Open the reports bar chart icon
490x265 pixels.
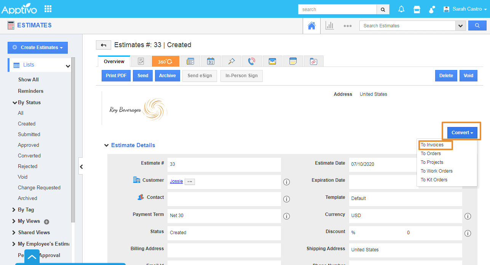[x=329, y=26]
